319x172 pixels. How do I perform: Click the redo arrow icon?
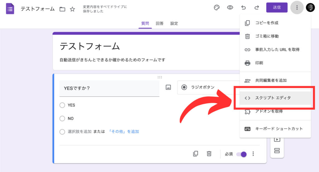[x=257, y=8]
